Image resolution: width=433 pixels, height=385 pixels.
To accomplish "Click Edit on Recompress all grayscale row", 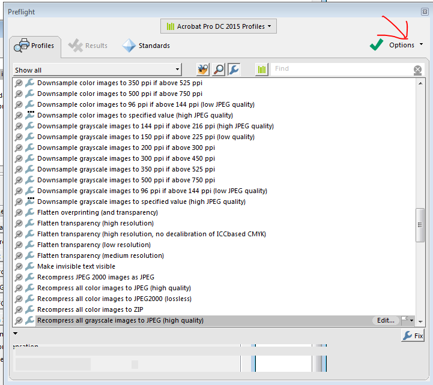I will coord(386,320).
